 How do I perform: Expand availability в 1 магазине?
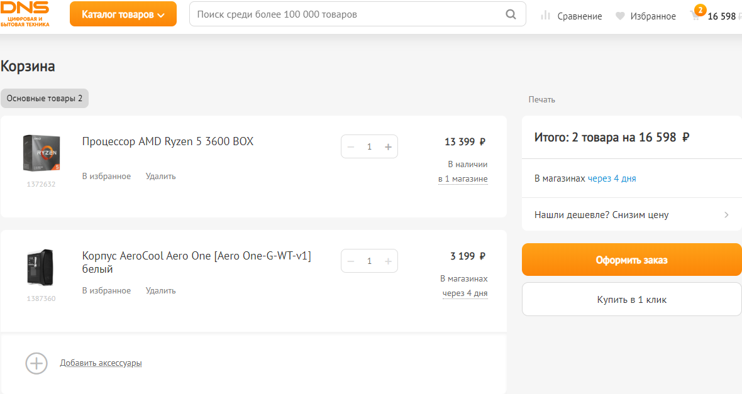tap(463, 179)
